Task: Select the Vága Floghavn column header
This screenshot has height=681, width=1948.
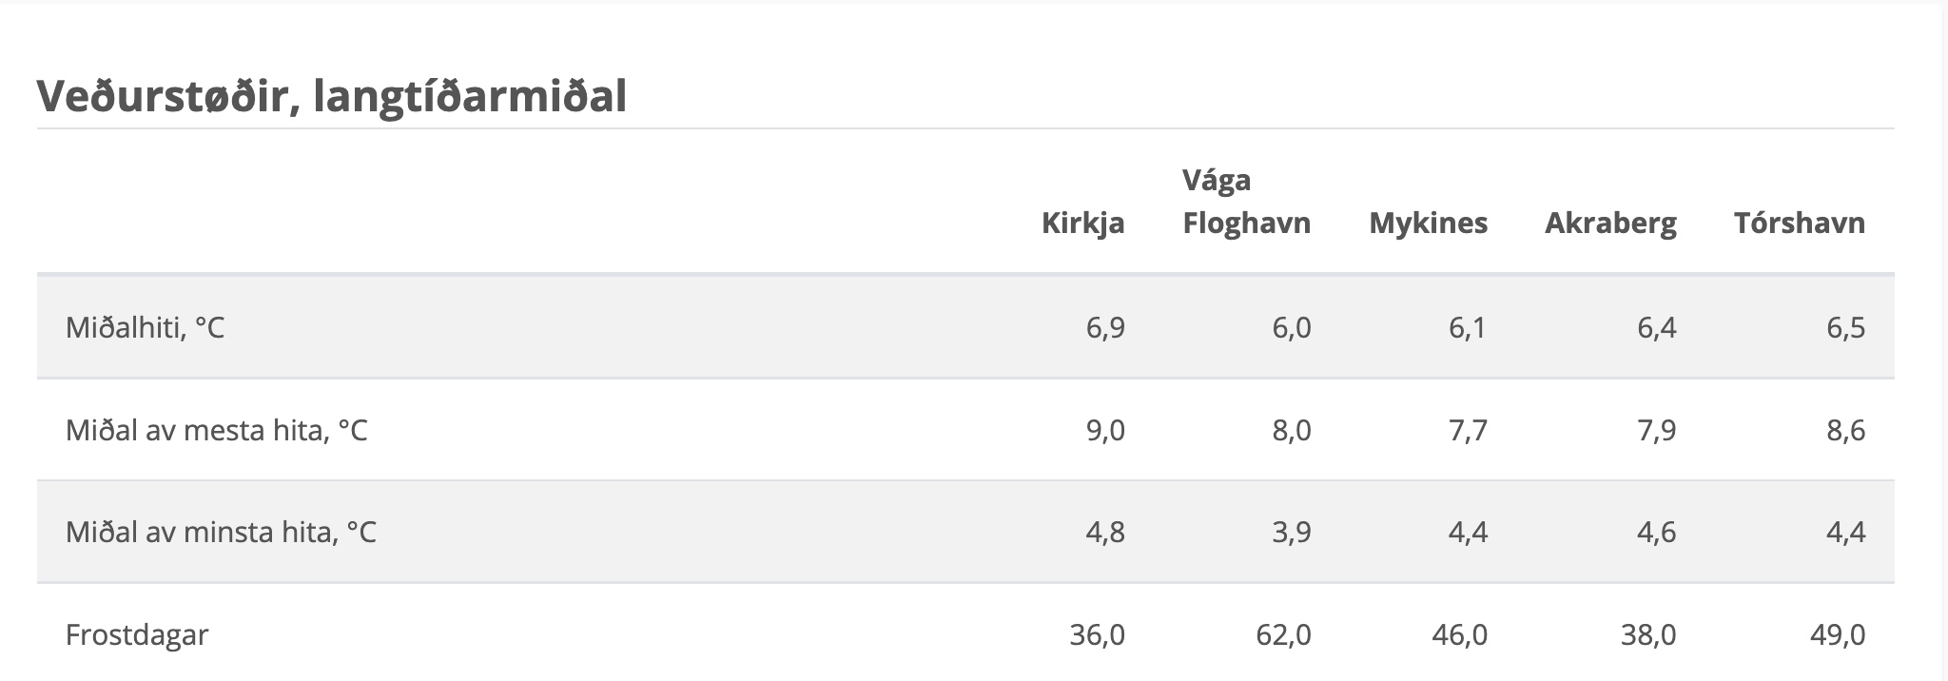Action: point(1246,201)
